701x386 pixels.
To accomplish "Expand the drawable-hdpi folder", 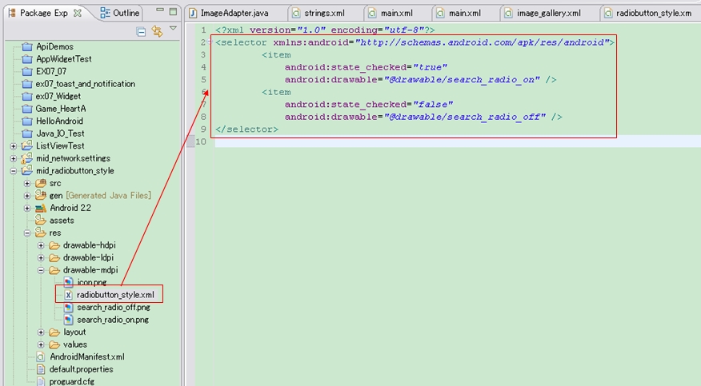I will click(41, 245).
